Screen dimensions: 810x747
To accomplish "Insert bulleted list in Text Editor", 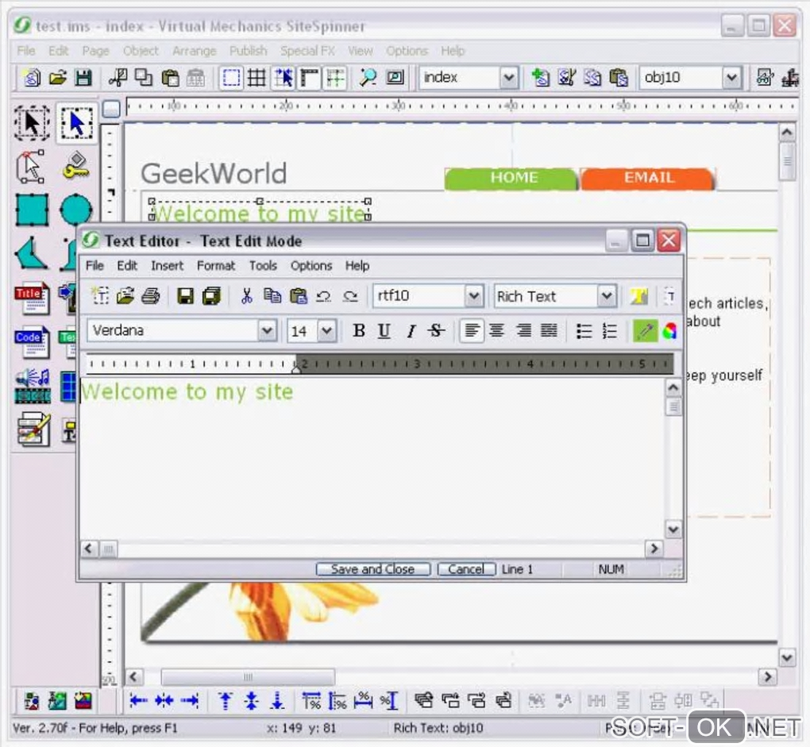I will (584, 330).
